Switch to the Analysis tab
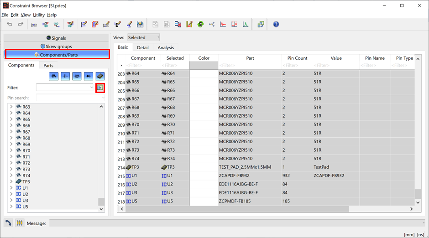This screenshot has height=238, width=429. [x=166, y=47]
